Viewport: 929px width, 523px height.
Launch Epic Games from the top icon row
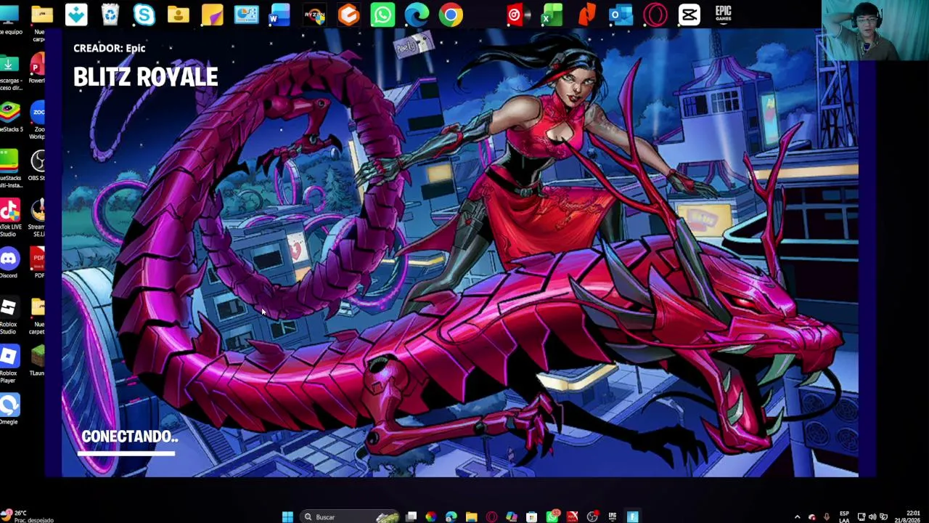[x=724, y=15]
